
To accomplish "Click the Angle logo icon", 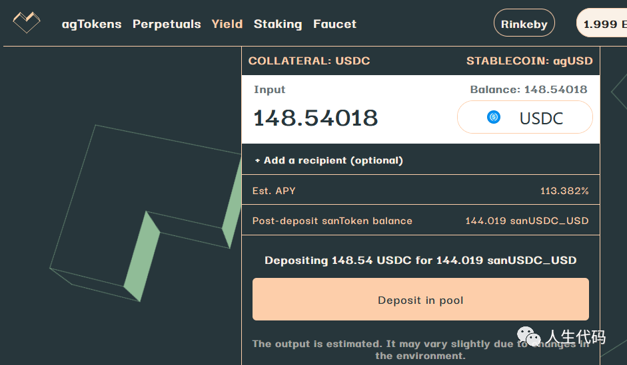I will (x=27, y=23).
